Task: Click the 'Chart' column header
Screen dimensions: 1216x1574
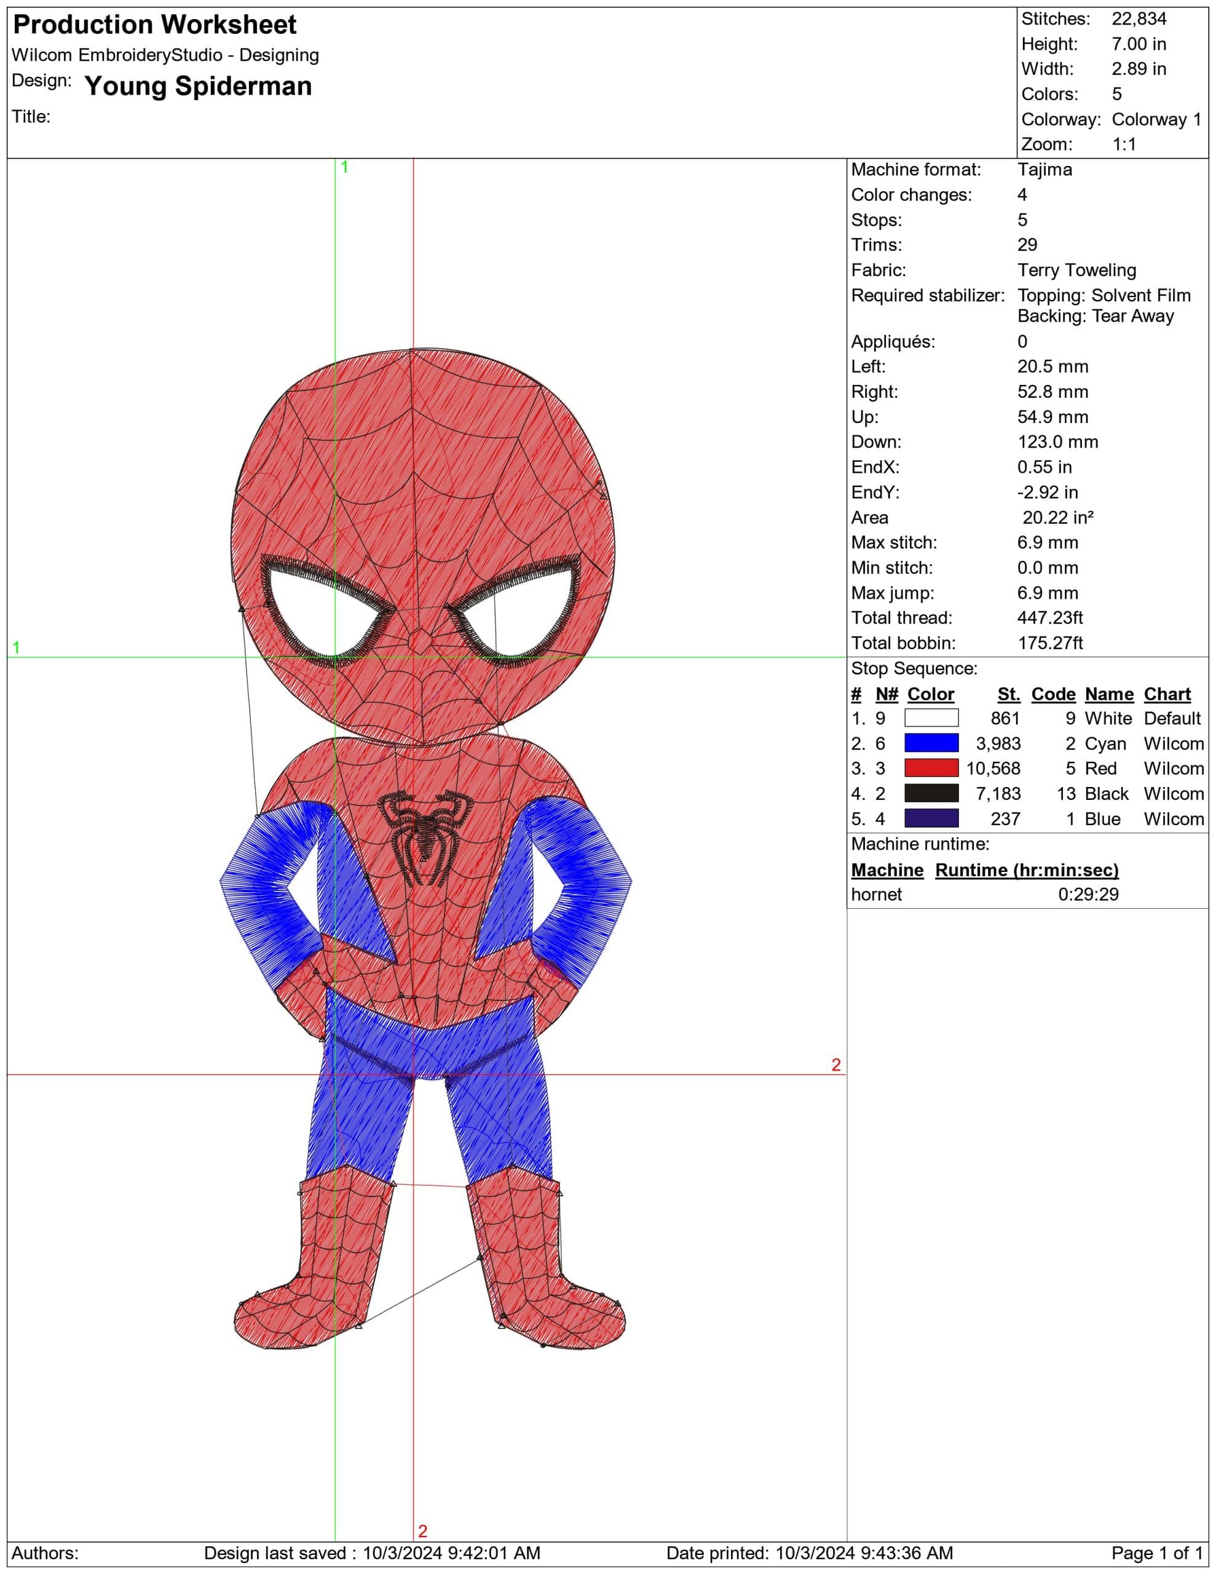Action: coord(1167,694)
